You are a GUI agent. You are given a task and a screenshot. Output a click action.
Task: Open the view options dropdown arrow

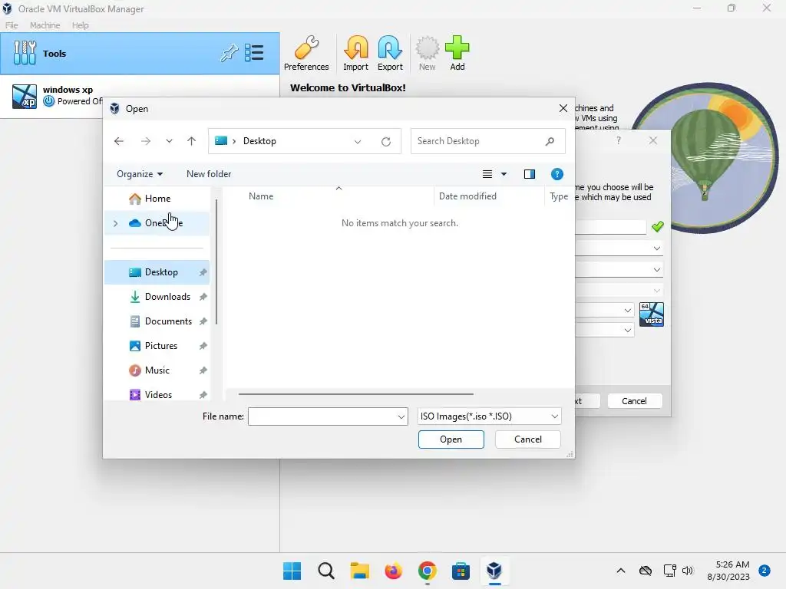tap(504, 174)
